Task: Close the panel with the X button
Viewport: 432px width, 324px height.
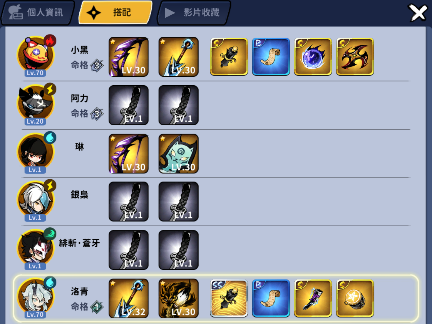Action: [418, 13]
